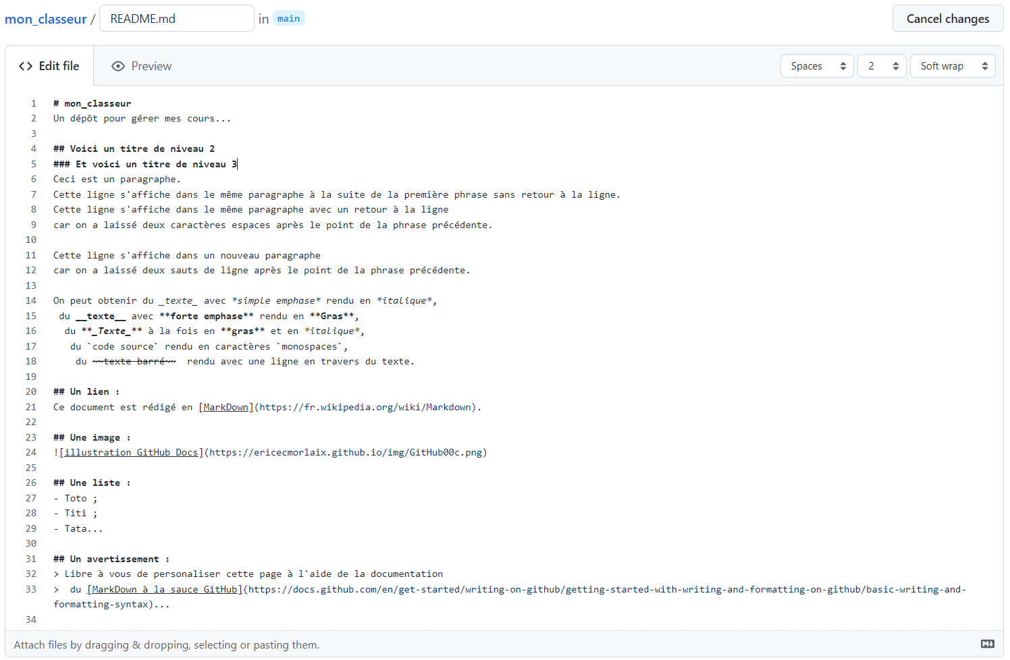This screenshot has width=1010, height=660.
Task: Click the '- Tata...' list item
Action: click(x=78, y=528)
